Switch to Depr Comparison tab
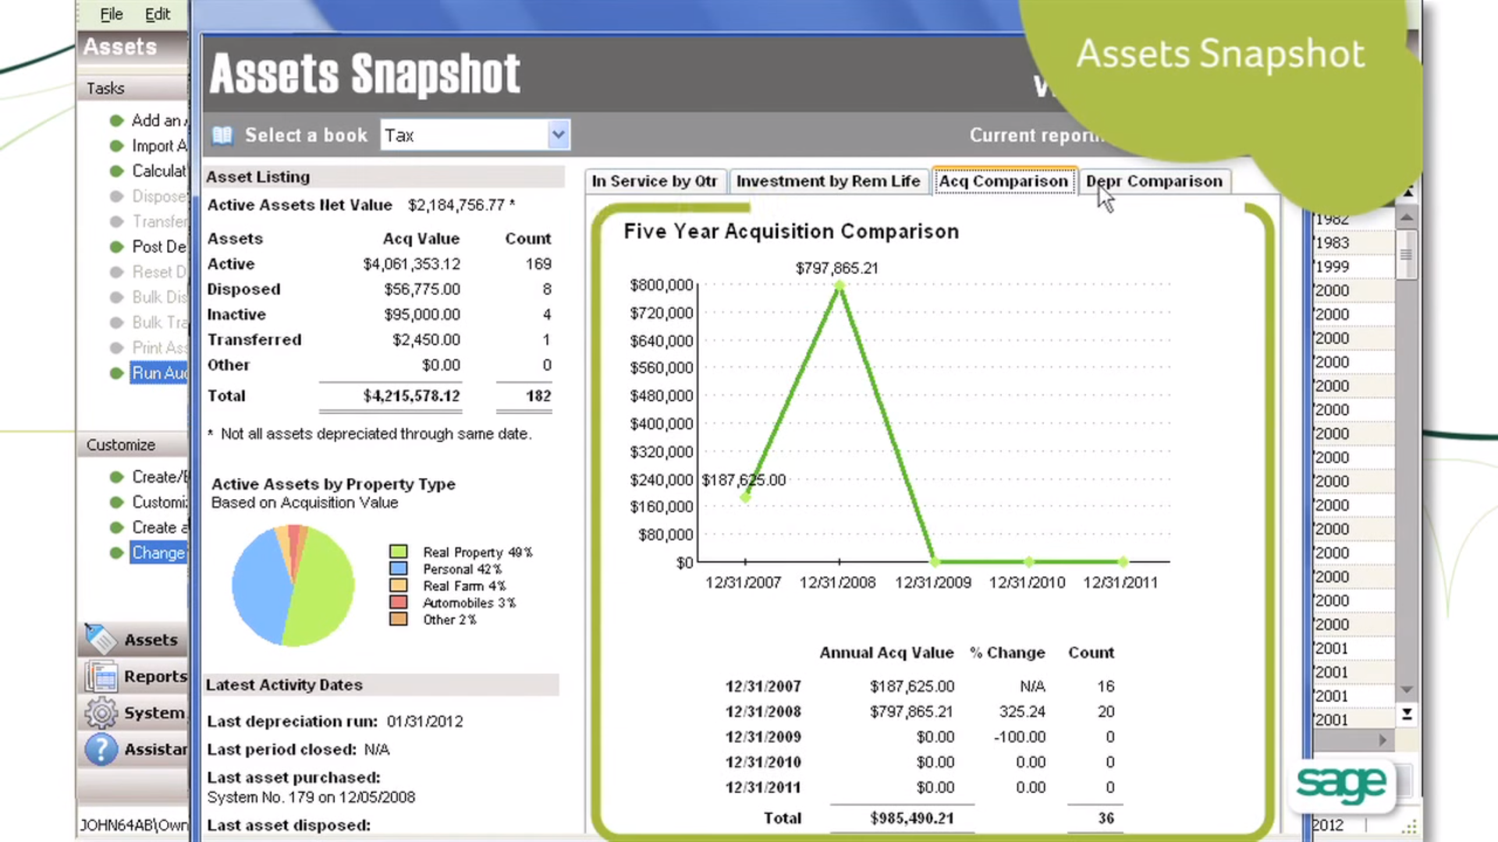The height and width of the screenshot is (842, 1498). click(x=1154, y=181)
